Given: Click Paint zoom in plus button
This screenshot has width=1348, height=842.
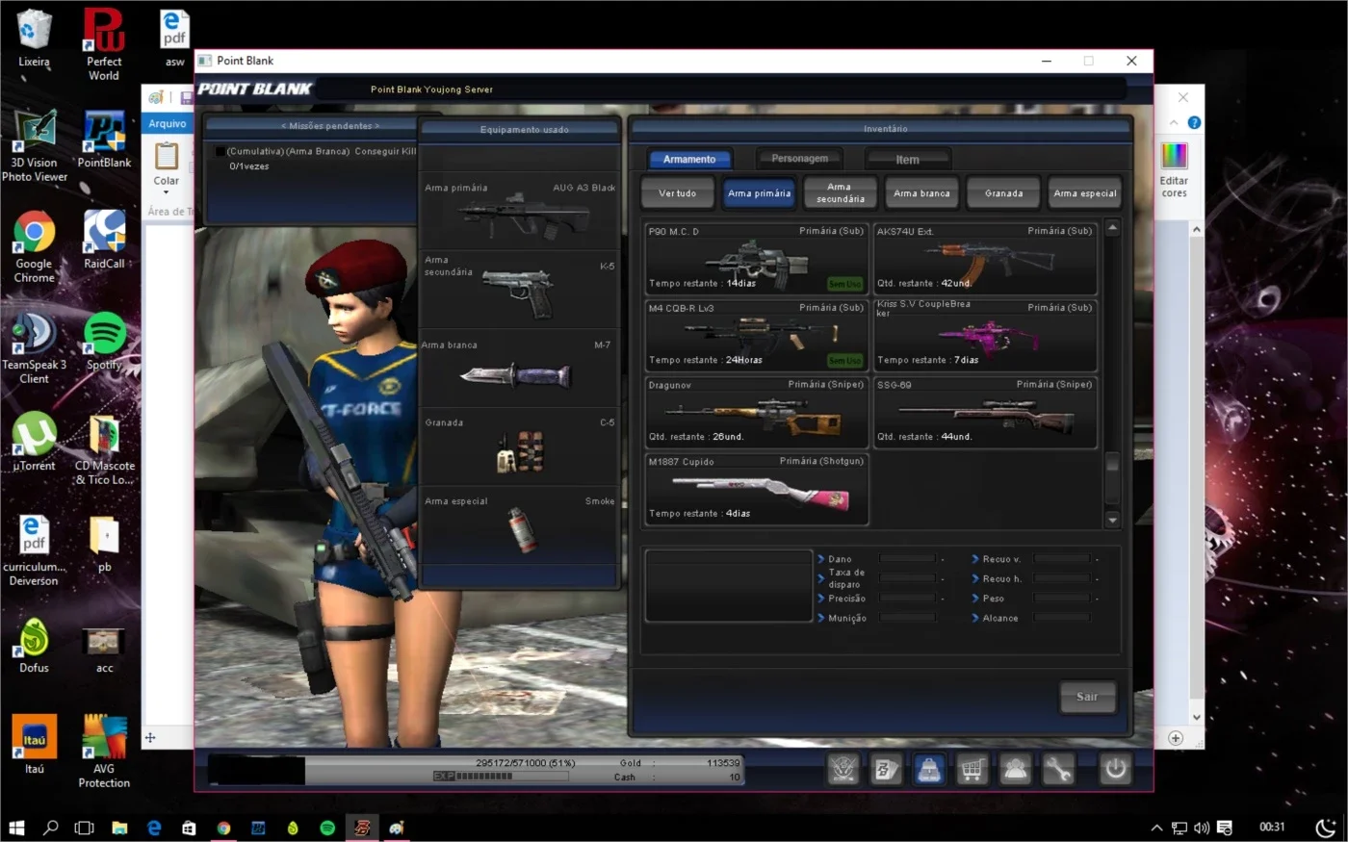Looking at the screenshot, I should [x=1176, y=738].
